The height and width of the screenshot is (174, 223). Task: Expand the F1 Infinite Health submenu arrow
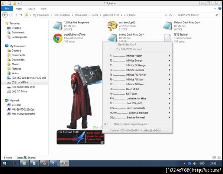(169, 56)
